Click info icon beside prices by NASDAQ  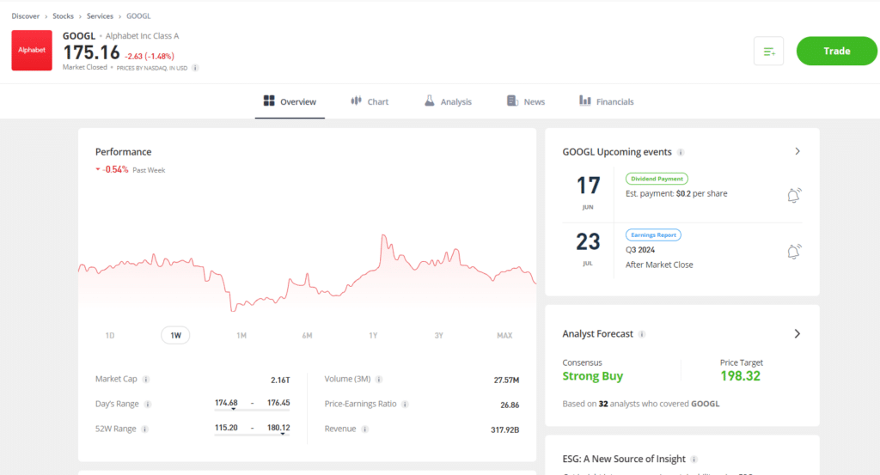point(195,68)
